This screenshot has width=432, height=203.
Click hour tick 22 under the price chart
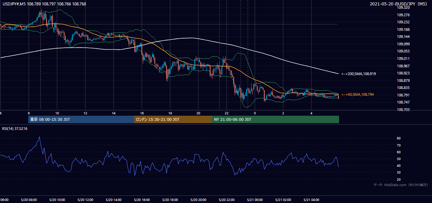click(x=226, y=113)
